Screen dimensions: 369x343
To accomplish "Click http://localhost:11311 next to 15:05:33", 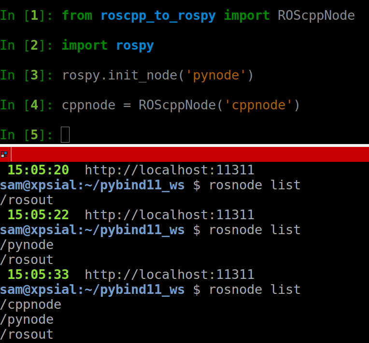I will coord(170,275).
